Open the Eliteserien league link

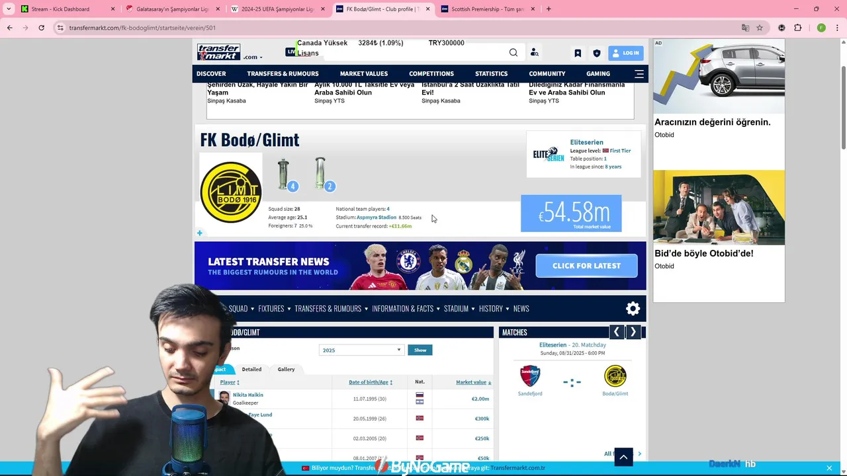point(587,142)
